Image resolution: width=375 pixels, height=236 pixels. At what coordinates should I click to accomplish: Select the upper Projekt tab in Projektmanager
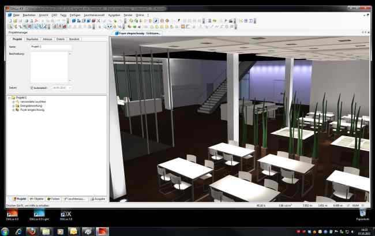click(17, 39)
